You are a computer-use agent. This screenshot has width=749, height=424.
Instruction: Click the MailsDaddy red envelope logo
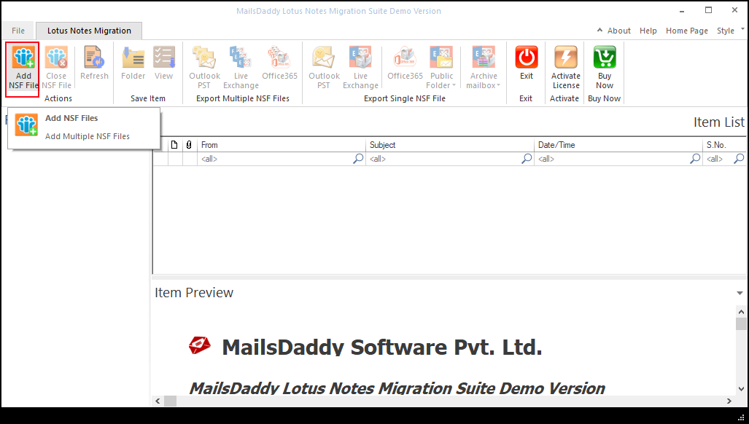coord(199,345)
